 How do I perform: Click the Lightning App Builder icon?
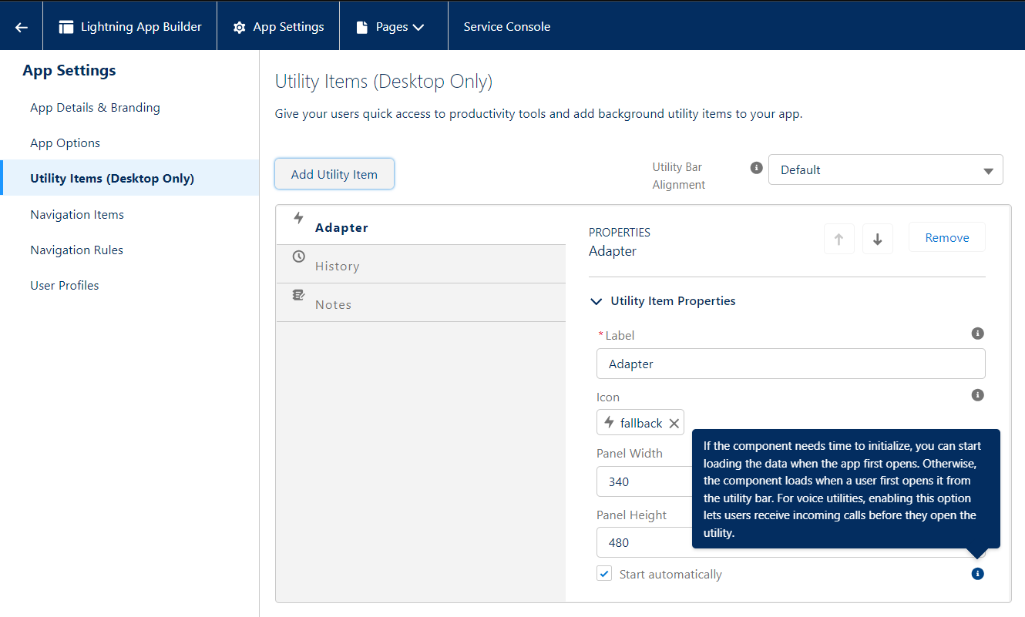[x=66, y=27]
